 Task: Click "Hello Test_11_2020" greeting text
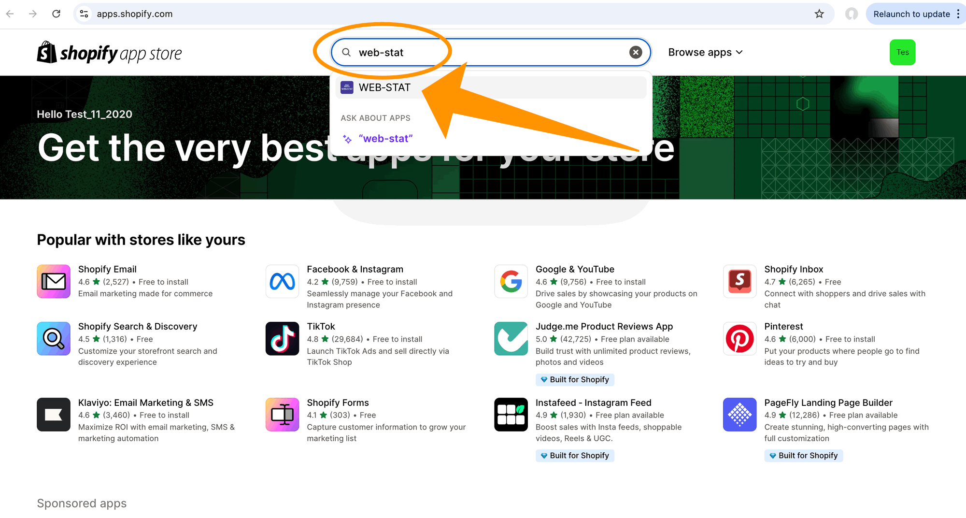coord(85,114)
